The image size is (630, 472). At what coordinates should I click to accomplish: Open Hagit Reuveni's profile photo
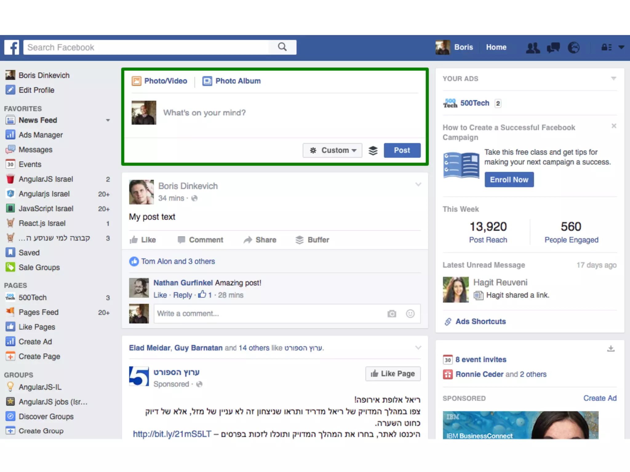click(x=456, y=289)
